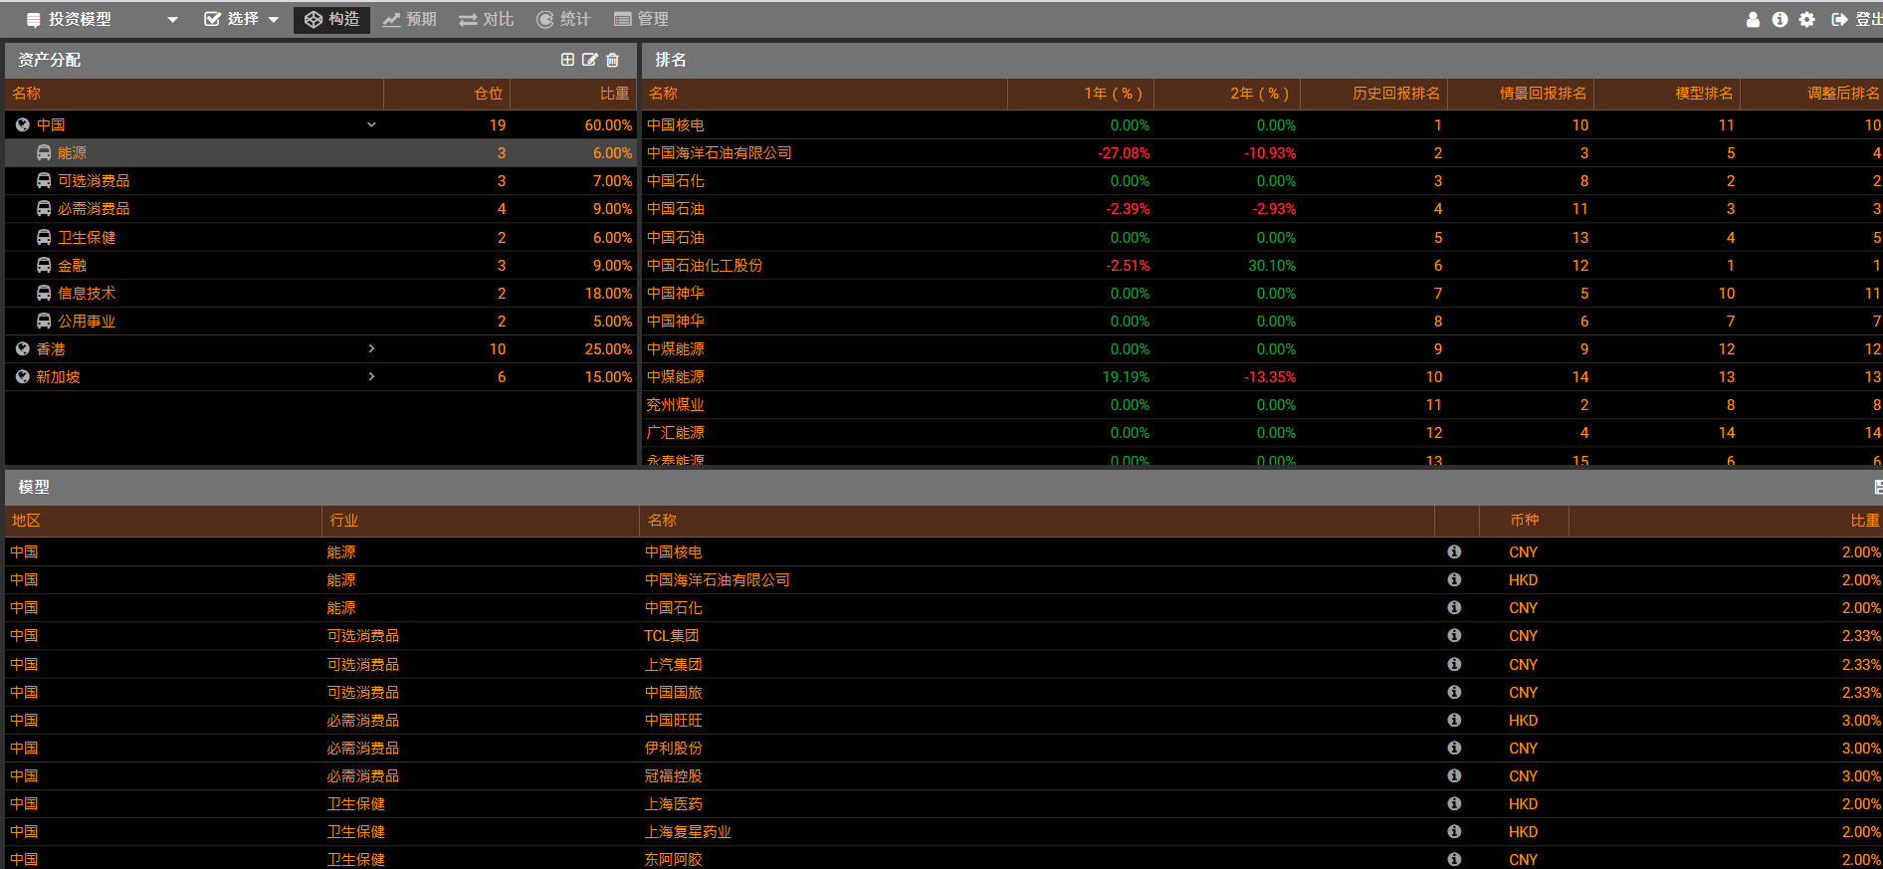The image size is (1883, 869).
Task: Select 兖州煤业 in the ranking table
Action: click(1262, 404)
